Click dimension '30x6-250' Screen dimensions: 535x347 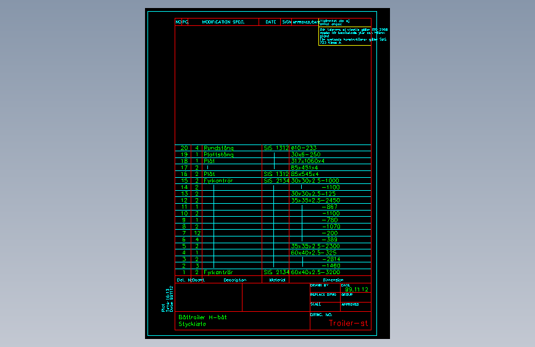click(305, 154)
